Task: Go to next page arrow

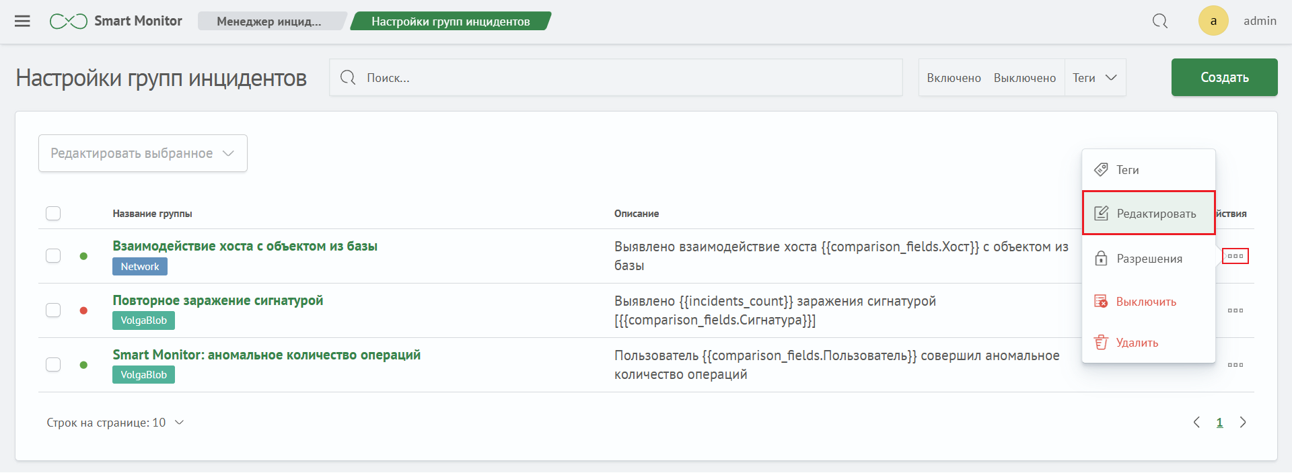Action: click(1242, 423)
